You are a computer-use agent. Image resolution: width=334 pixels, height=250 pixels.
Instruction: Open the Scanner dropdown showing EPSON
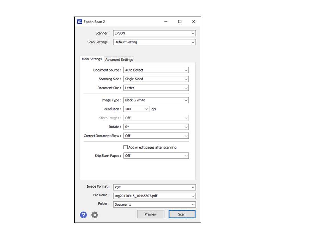(154, 33)
